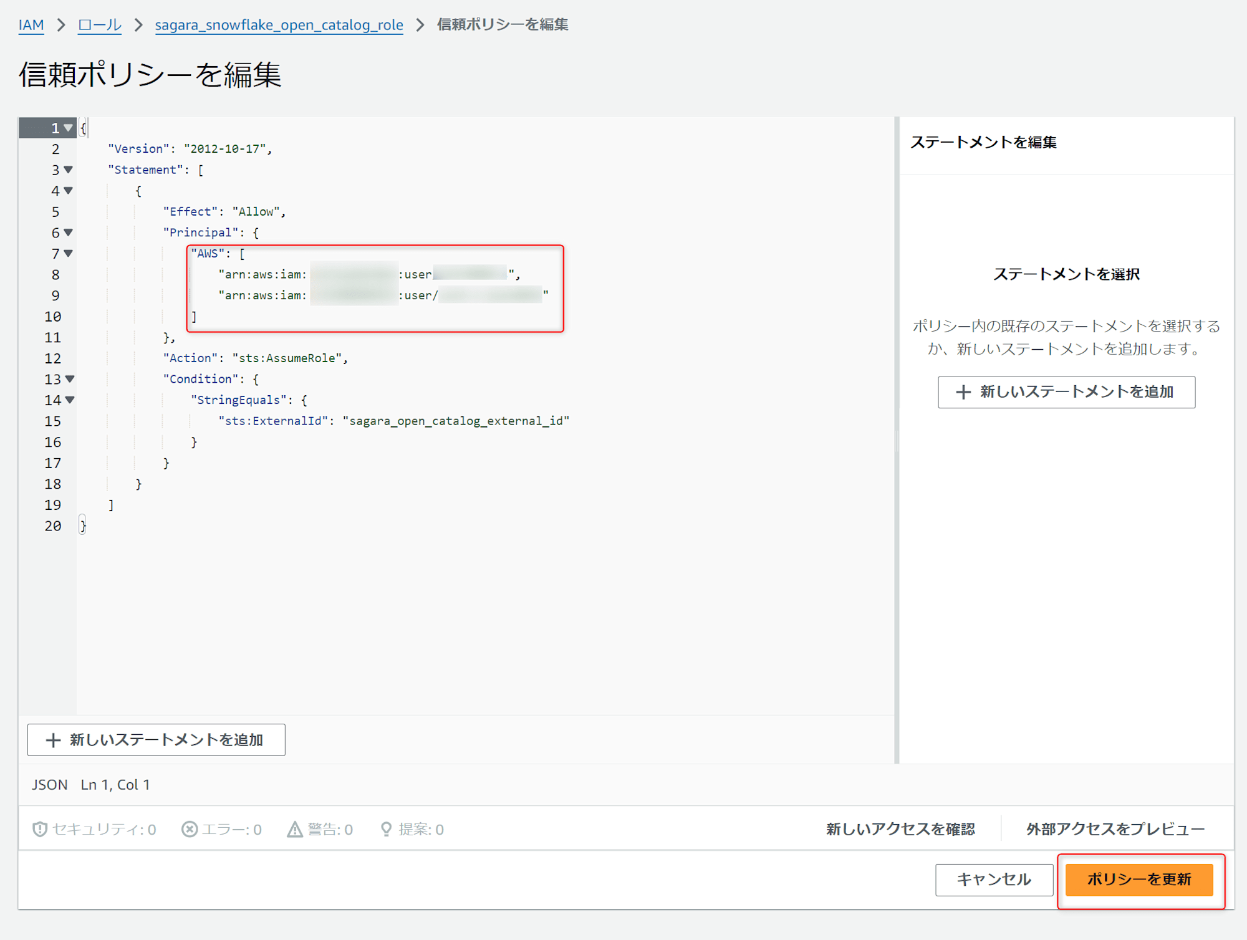
Task: Open the sagara_snowflake_open_catalog_role breadcrumb link
Action: [x=279, y=25]
